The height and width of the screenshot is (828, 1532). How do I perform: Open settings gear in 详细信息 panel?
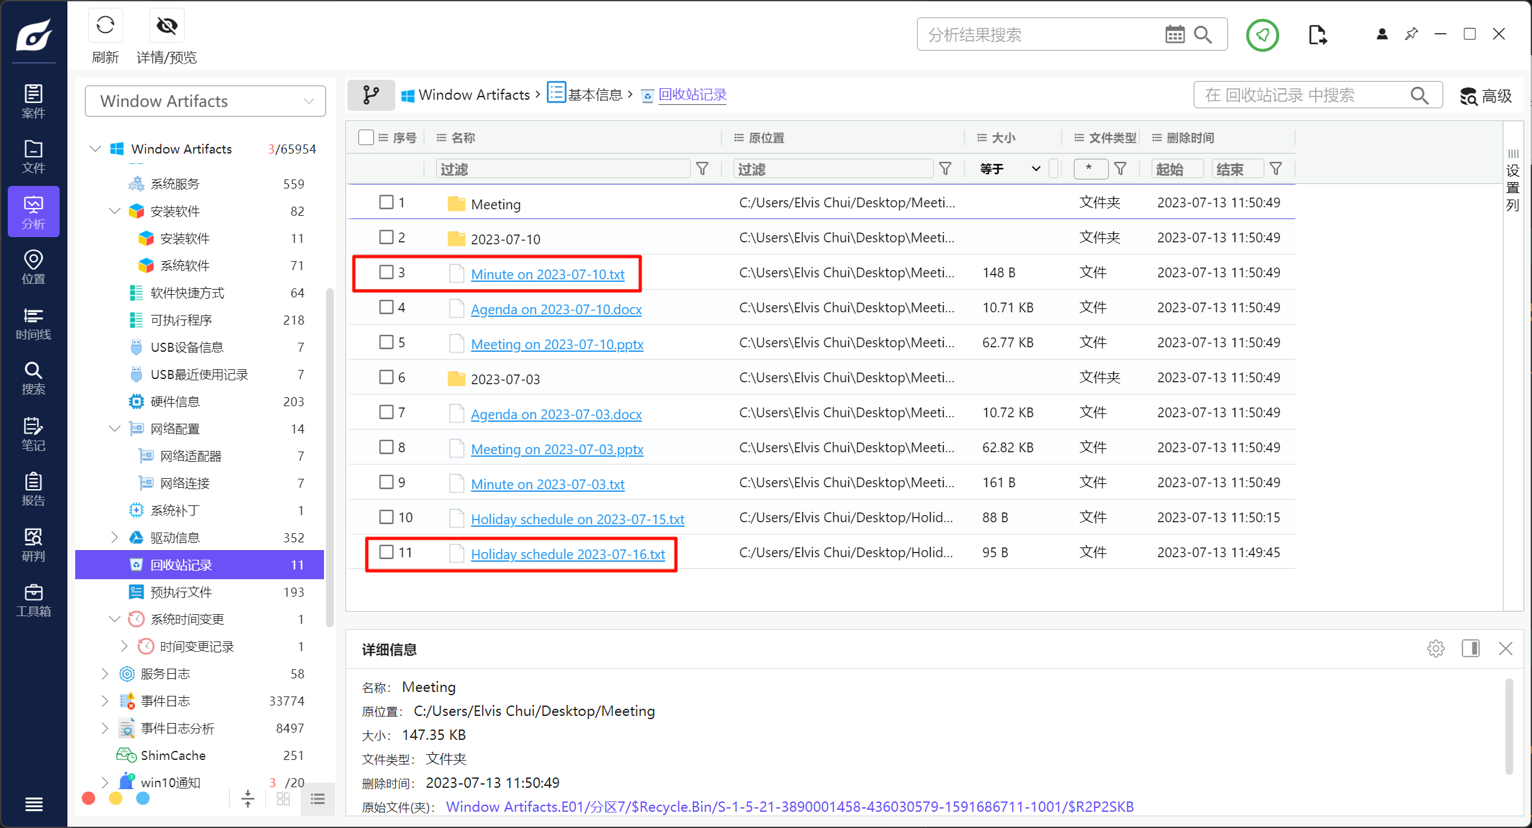[x=1435, y=649]
